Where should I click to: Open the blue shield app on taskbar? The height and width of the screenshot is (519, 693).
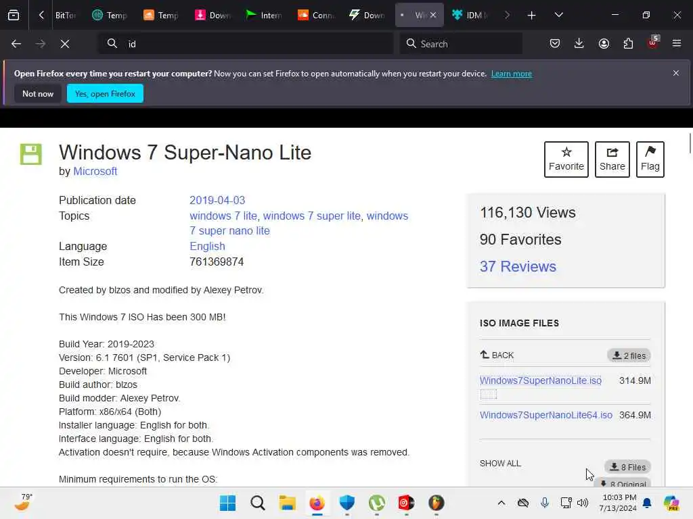(347, 503)
